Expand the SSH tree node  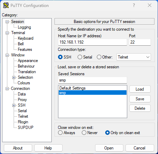click(14, 105)
